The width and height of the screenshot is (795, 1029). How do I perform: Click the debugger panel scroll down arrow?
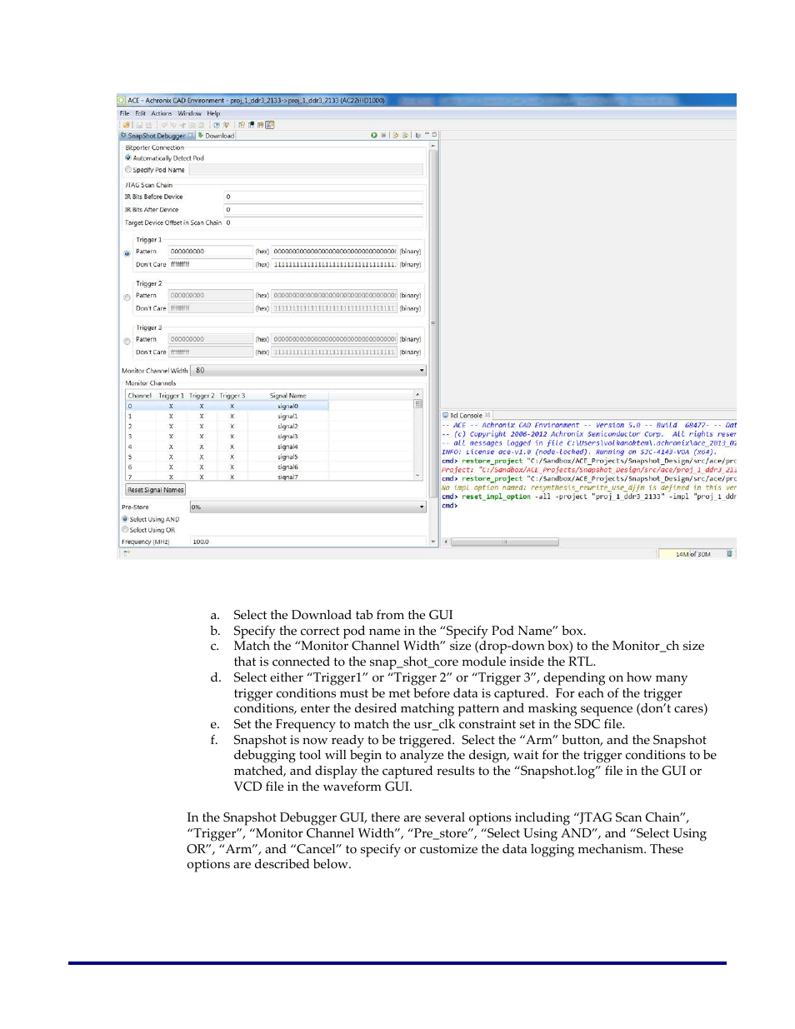[433, 542]
